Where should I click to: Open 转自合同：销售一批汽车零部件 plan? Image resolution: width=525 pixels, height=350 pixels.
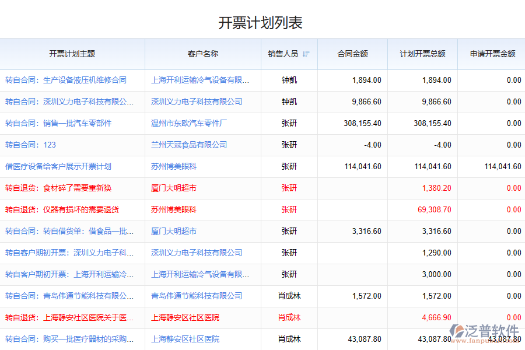58,124
